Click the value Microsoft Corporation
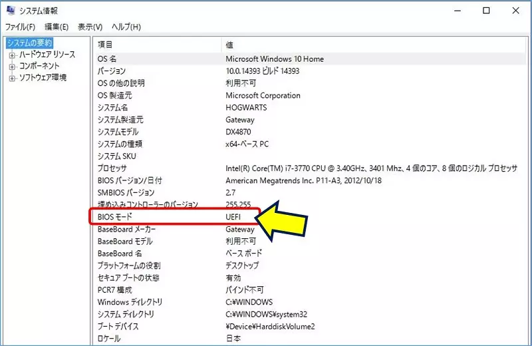This screenshot has height=346, width=532. [263, 95]
